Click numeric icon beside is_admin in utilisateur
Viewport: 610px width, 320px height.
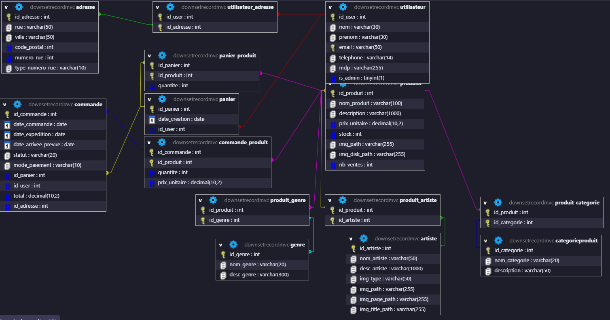point(333,78)
